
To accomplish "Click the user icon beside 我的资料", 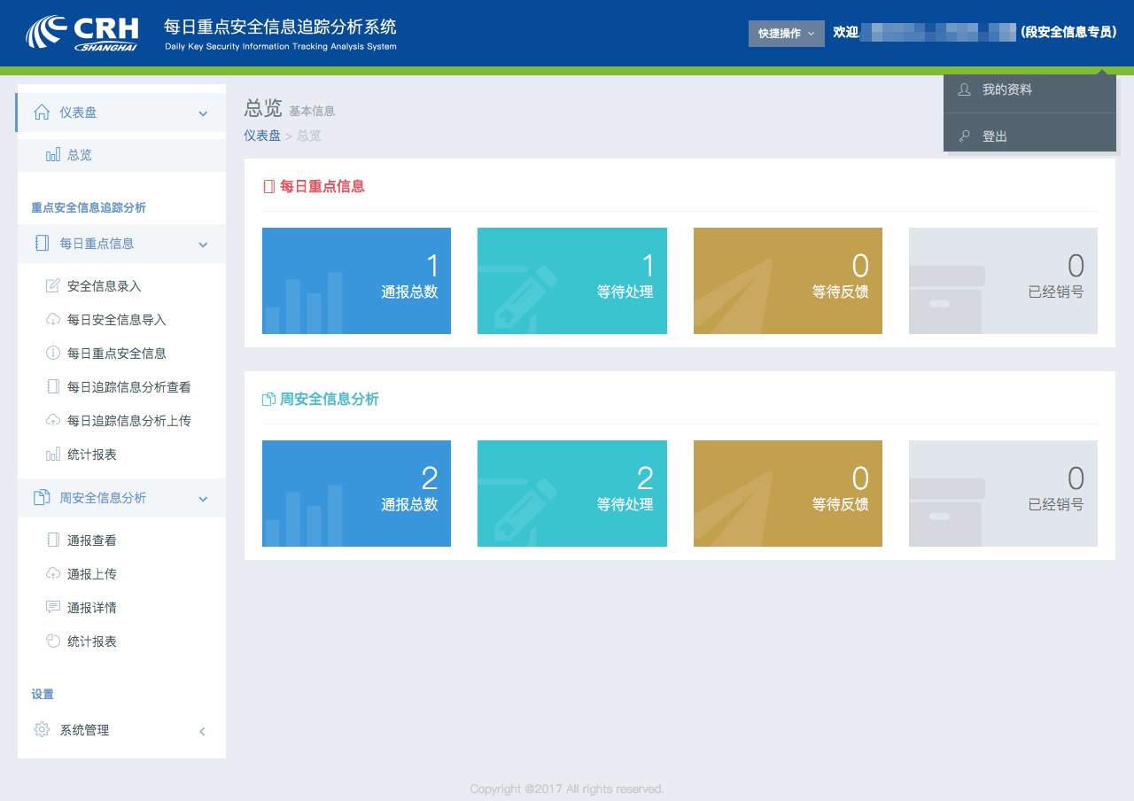I will click(x=964, y=89).
